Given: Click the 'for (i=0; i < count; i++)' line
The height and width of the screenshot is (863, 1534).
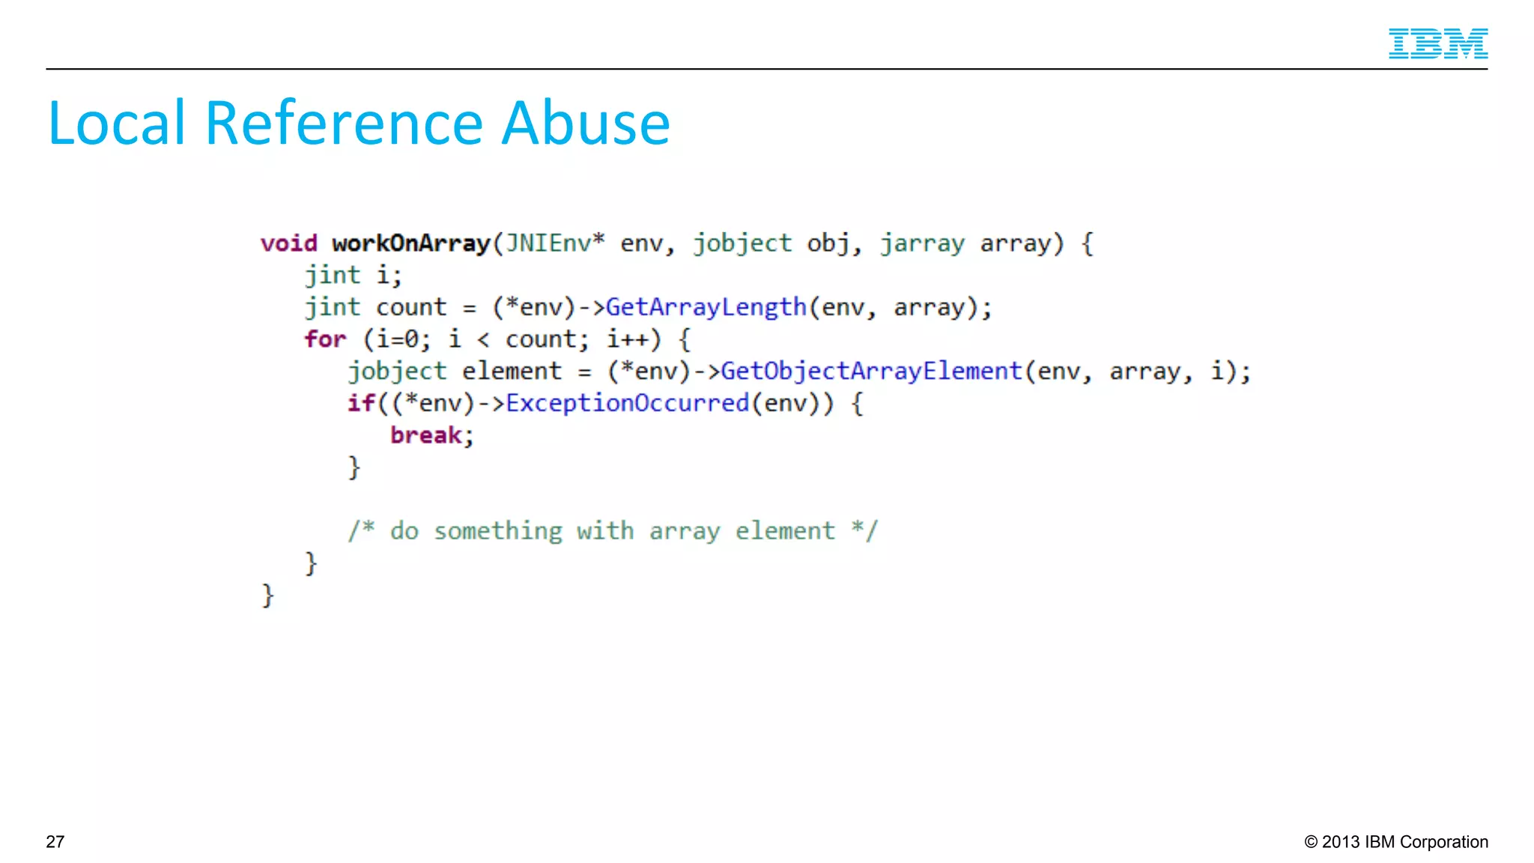Looking at the screenshot, I should [x=497, y=339].
